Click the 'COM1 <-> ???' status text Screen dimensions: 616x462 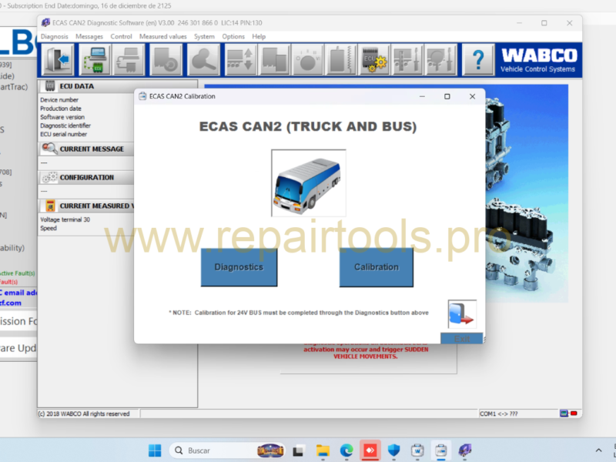[x=498, y=413]
